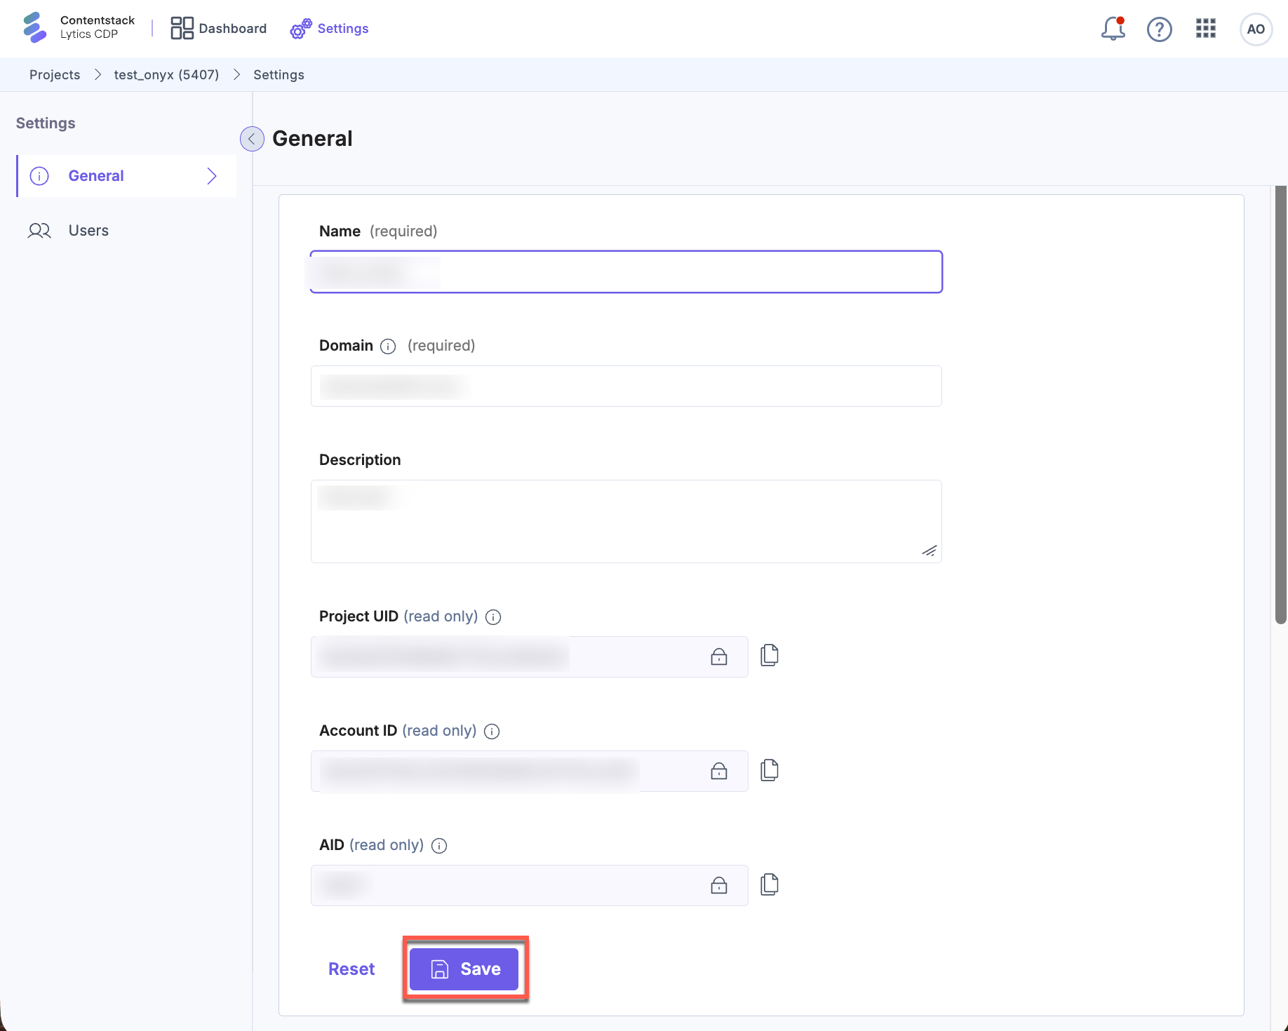Screen dimensions: 1288x1031
Task: Click the General info circle icon
Action: pyautogui.click(x=39, y=176)
